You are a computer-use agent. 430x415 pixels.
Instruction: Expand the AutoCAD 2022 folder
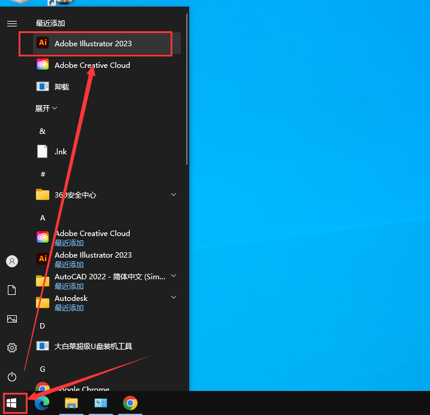tap(174, 276)
